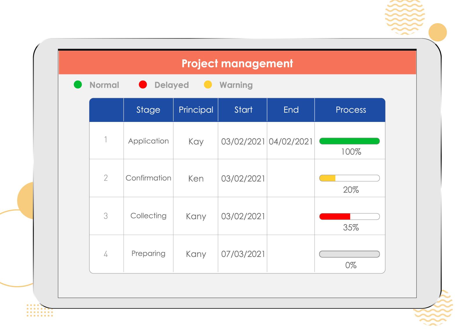Toggle the Delayed legend entry
This screenshot has width=464, height=331.
tap(171, 85)
